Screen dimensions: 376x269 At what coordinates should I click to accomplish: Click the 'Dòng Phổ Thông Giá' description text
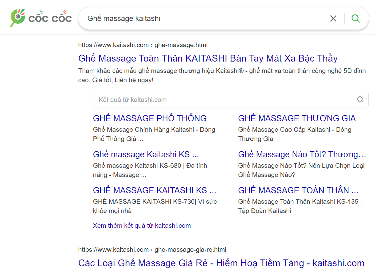pyautogui.click(x=154, y=134)
